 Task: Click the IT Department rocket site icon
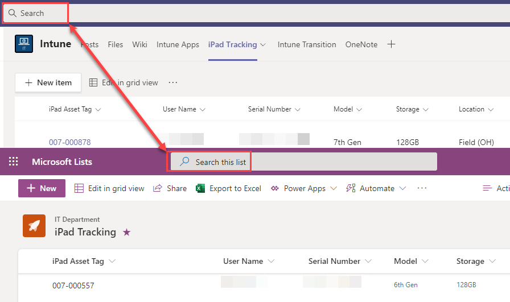pos(34,226)
